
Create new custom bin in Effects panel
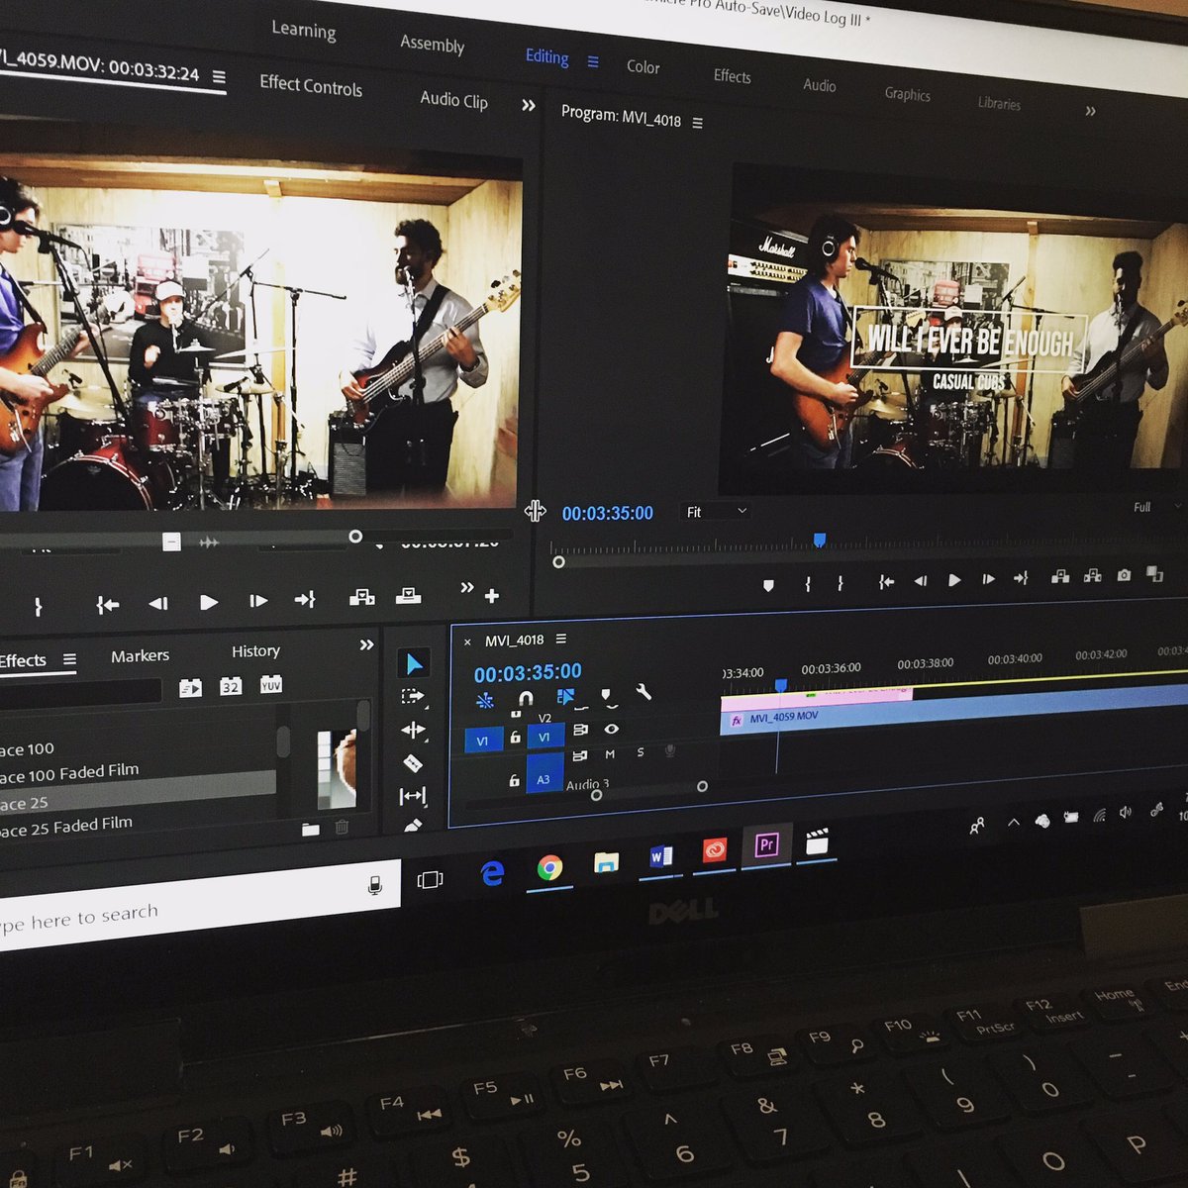tap(311, 829)
